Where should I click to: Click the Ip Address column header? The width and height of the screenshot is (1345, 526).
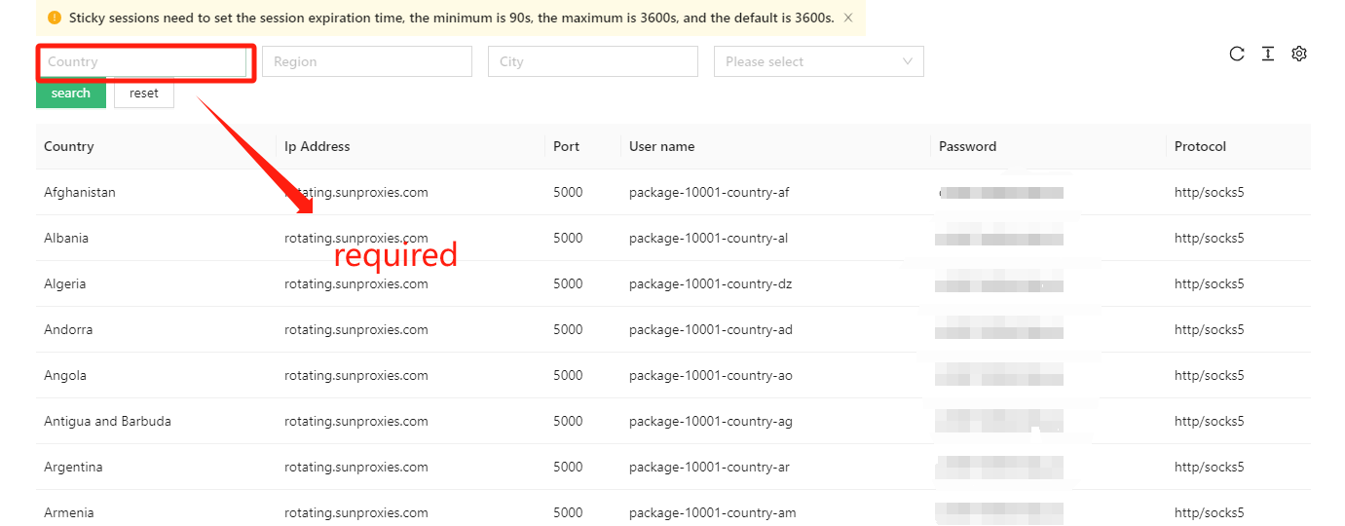point(318,147)
